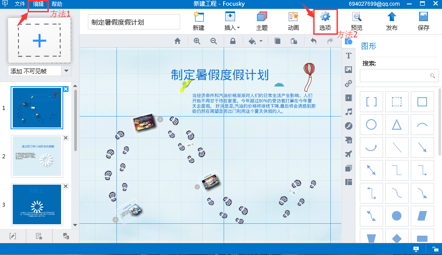Image resolution: width=442 pixels, height=255 pixels.
Task: Select the square brackets shape
Action: [x=371, y=102]
